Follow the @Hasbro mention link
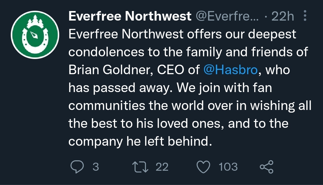The image size is (323, 185). tap(231, 70)
